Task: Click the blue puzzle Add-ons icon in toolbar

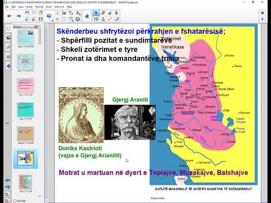Action: 87,16
